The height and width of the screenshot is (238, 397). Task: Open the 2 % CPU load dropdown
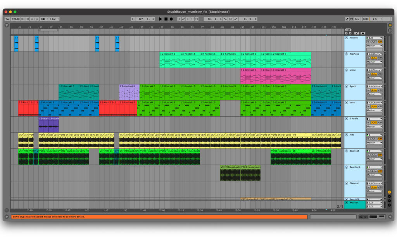(376, 19)
